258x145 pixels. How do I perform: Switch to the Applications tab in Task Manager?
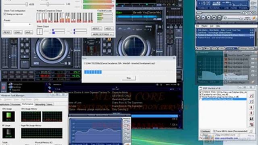point(4,104)
